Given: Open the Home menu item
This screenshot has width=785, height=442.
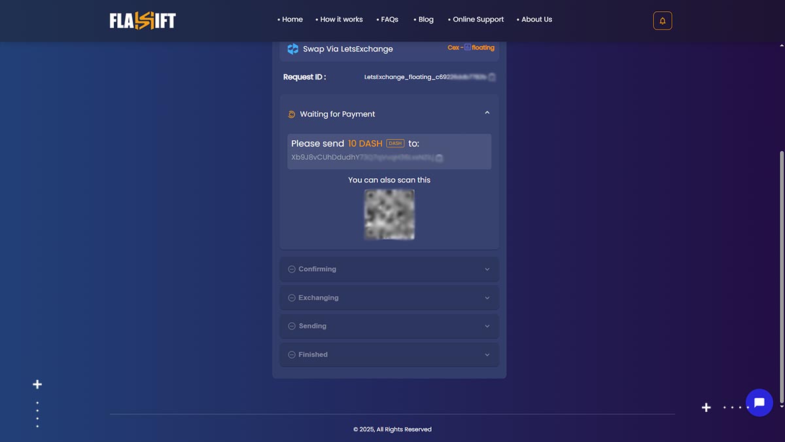Looking at the screenshot, I should (x=292, y=19).
